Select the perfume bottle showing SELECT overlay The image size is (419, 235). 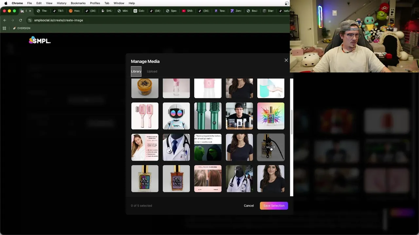[271, 147]
